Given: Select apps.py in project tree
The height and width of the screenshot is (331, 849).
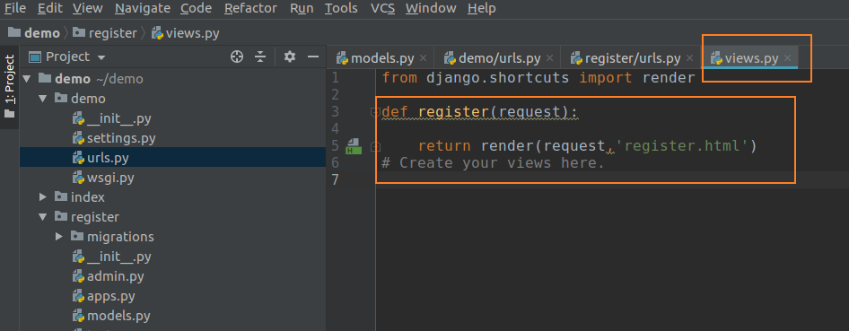Looking at the screenshot, I should point(172,296).
